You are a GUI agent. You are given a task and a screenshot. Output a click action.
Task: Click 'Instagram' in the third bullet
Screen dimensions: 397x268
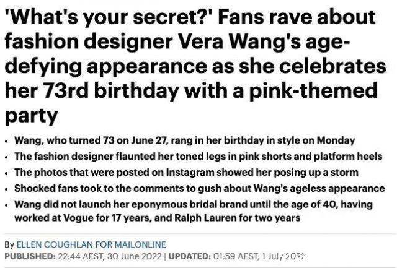(190, 172)
